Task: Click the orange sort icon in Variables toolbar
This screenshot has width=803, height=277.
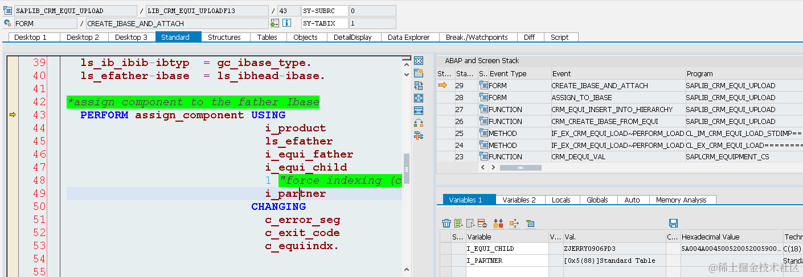Action: 498,224
